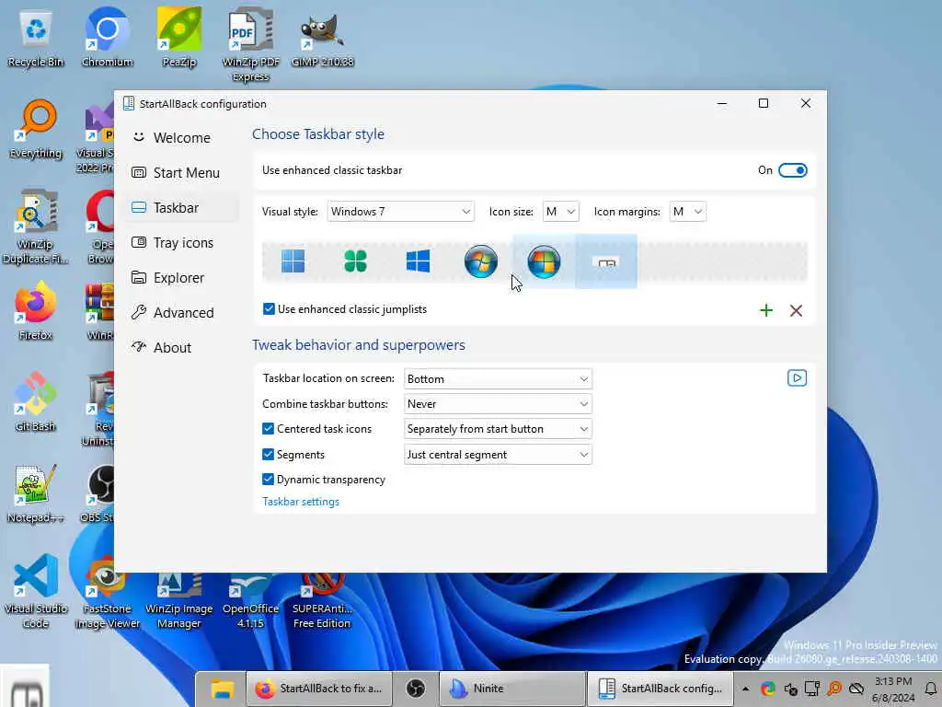
Task: Switch to Firefox StartAllBack taskbar button
Action: tap(319, 689)
